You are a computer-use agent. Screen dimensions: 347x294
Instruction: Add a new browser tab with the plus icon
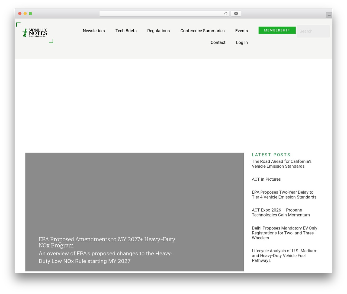[x=329, y=15]
